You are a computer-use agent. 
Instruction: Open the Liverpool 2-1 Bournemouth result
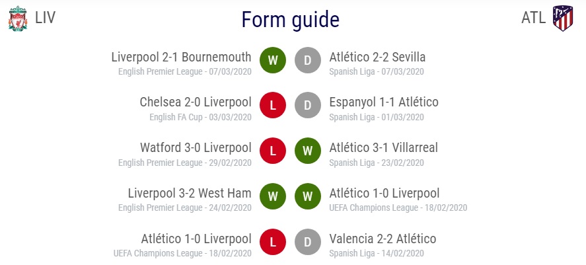[181, 57]
